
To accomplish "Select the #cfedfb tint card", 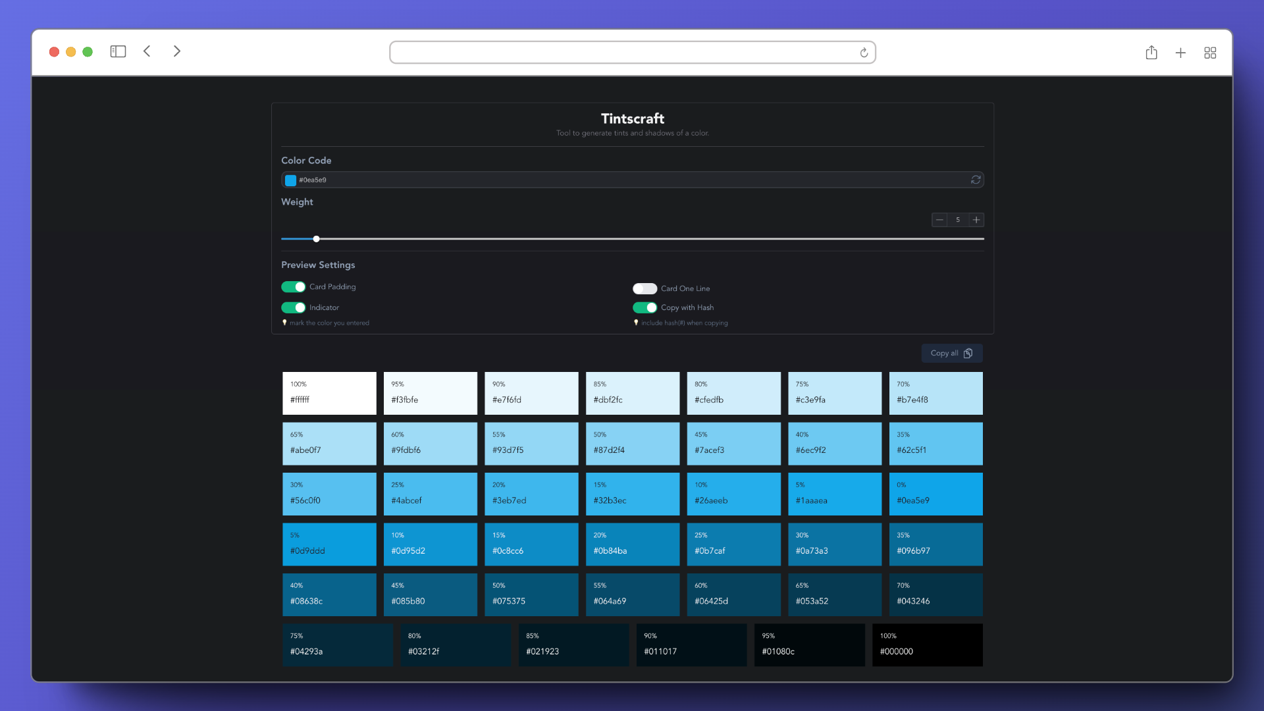I will point(733,393).
